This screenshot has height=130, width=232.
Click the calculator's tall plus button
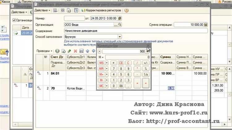[x=137, y=83]
